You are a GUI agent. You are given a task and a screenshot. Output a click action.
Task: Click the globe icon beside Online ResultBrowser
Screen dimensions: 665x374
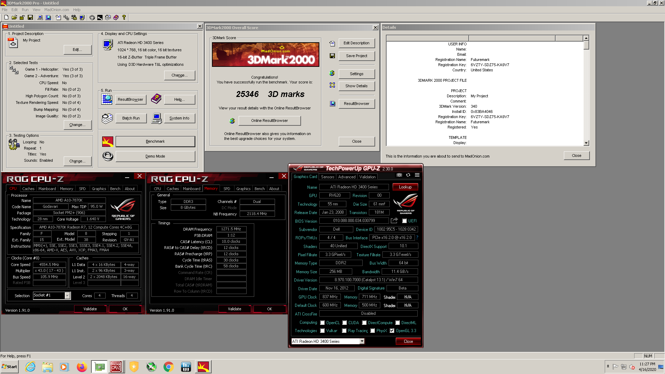pos(232,121)
